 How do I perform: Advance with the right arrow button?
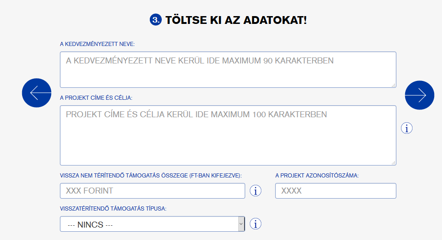click(419, 95)
